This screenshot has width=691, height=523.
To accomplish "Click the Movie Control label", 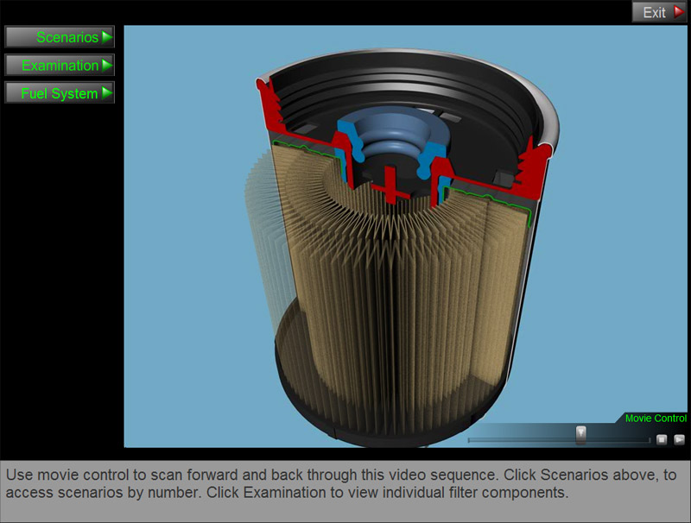I will coord(656,419).
